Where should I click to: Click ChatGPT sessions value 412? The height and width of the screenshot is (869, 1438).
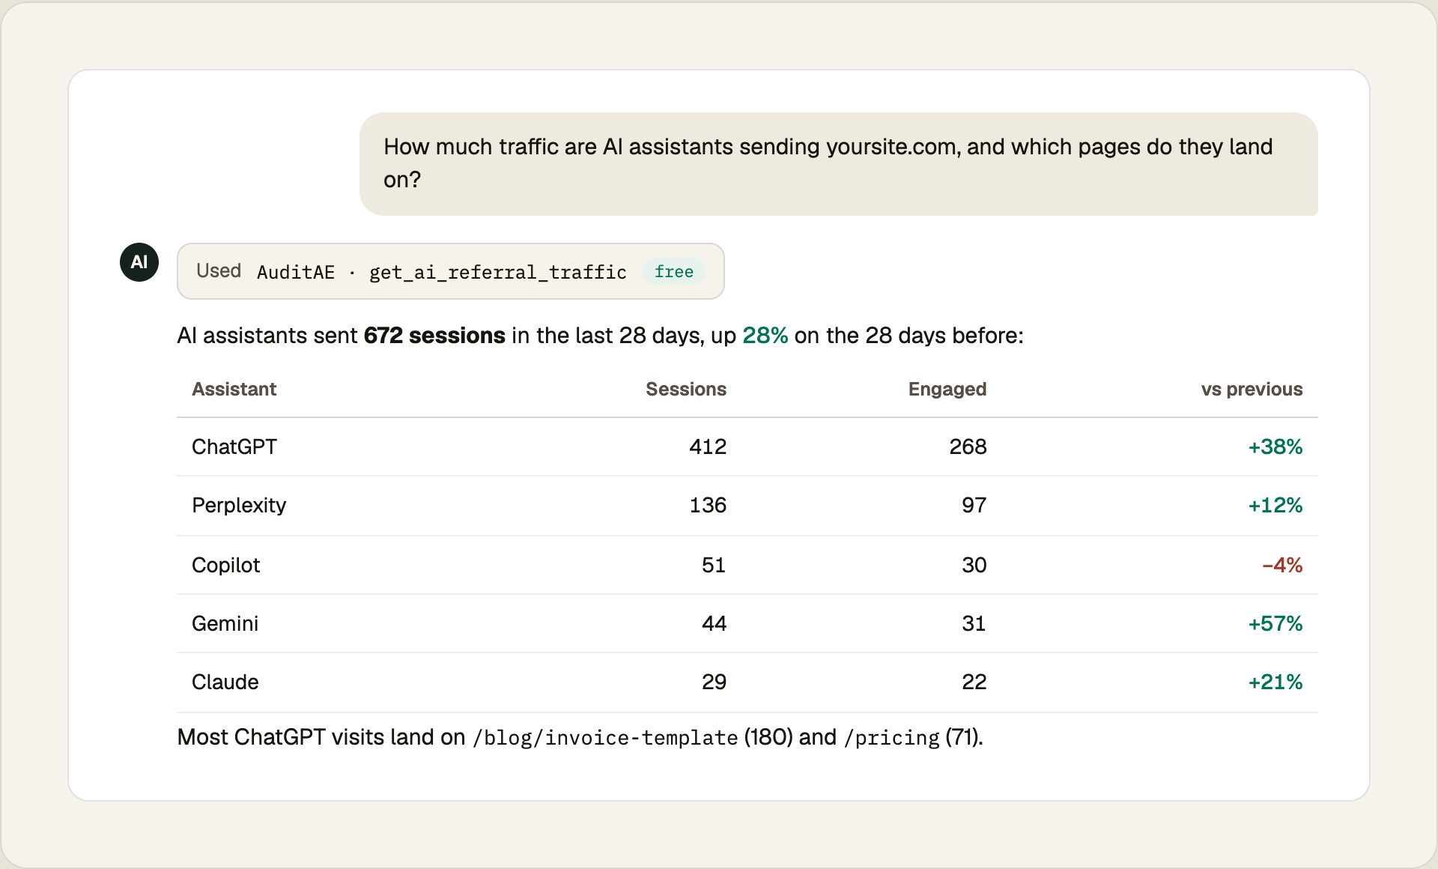(708, 447)
